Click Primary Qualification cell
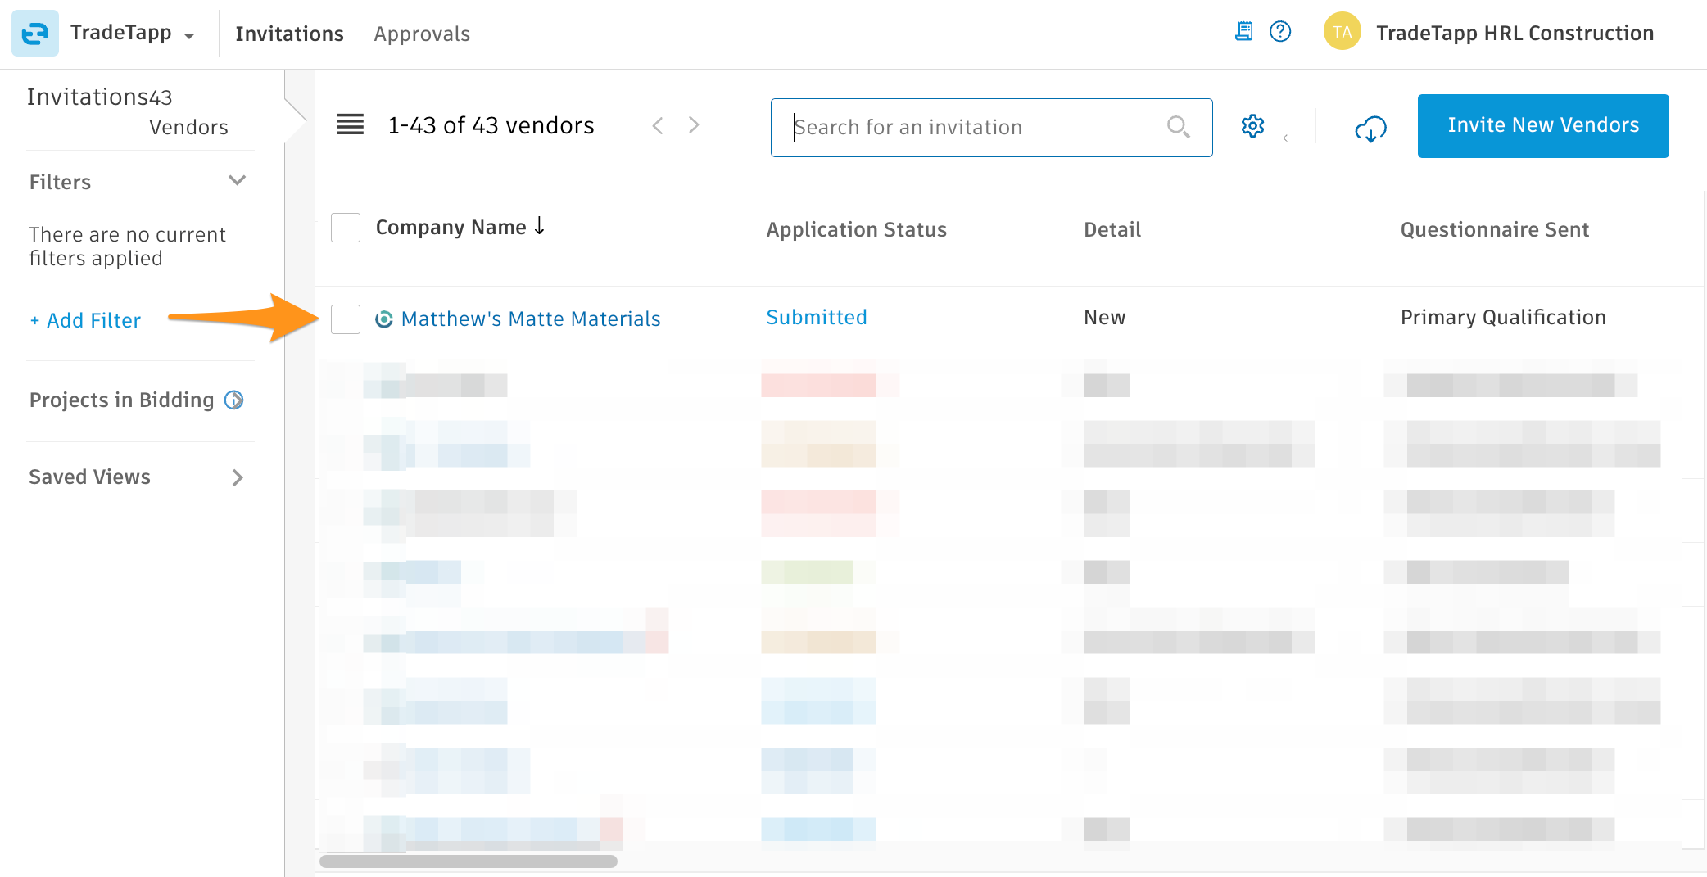 pyautogui.click(x=1503, y=318)
